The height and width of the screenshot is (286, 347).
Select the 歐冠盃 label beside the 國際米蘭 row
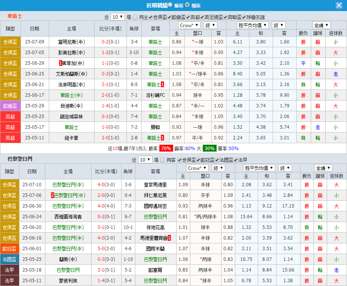10,248
